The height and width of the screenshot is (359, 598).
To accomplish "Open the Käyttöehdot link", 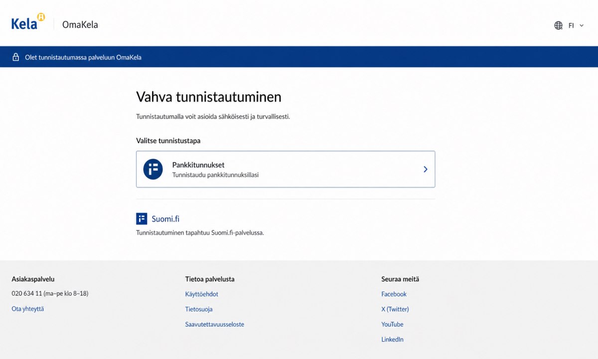I will pos(202,294).
